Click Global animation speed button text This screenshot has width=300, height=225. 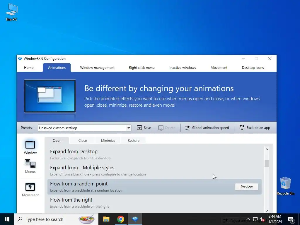210,128
